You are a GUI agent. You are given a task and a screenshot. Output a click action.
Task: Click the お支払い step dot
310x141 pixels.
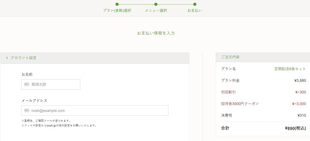195,4
